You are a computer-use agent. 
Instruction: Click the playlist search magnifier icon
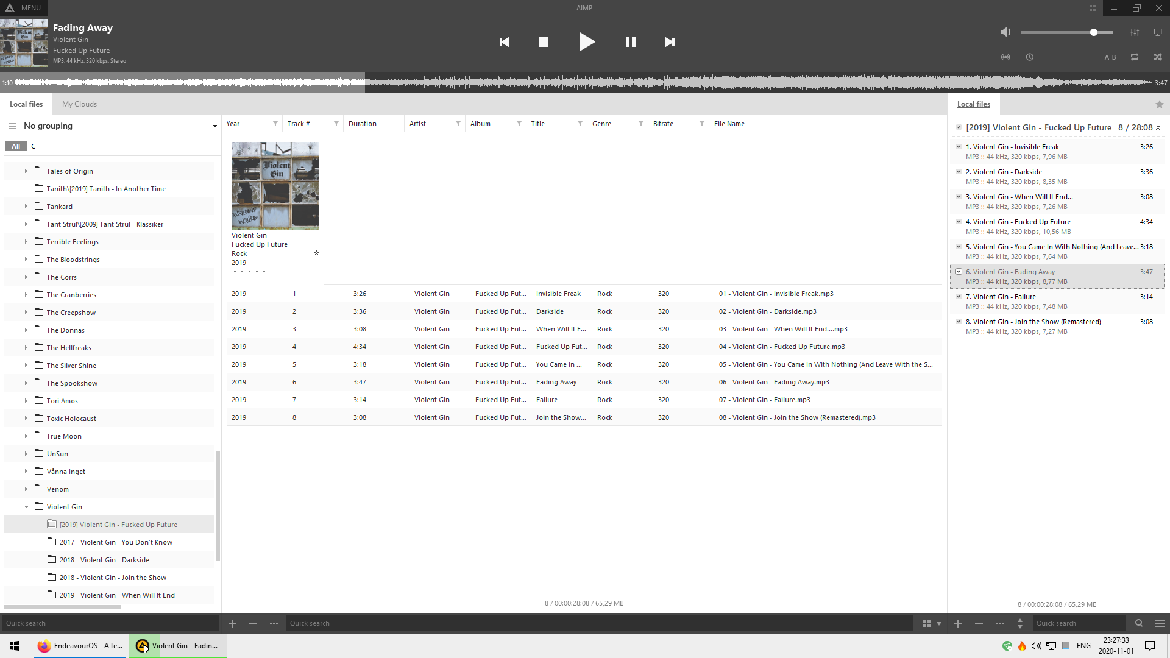[1139, 623]
